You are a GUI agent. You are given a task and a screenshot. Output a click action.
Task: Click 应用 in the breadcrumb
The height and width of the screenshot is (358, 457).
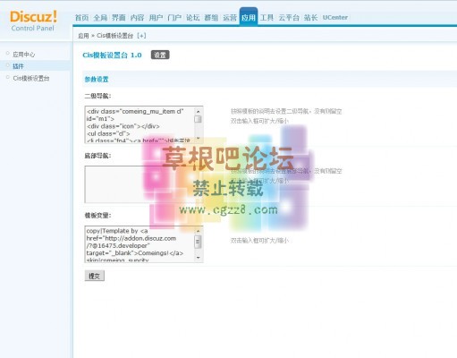(x=83, y=36)
